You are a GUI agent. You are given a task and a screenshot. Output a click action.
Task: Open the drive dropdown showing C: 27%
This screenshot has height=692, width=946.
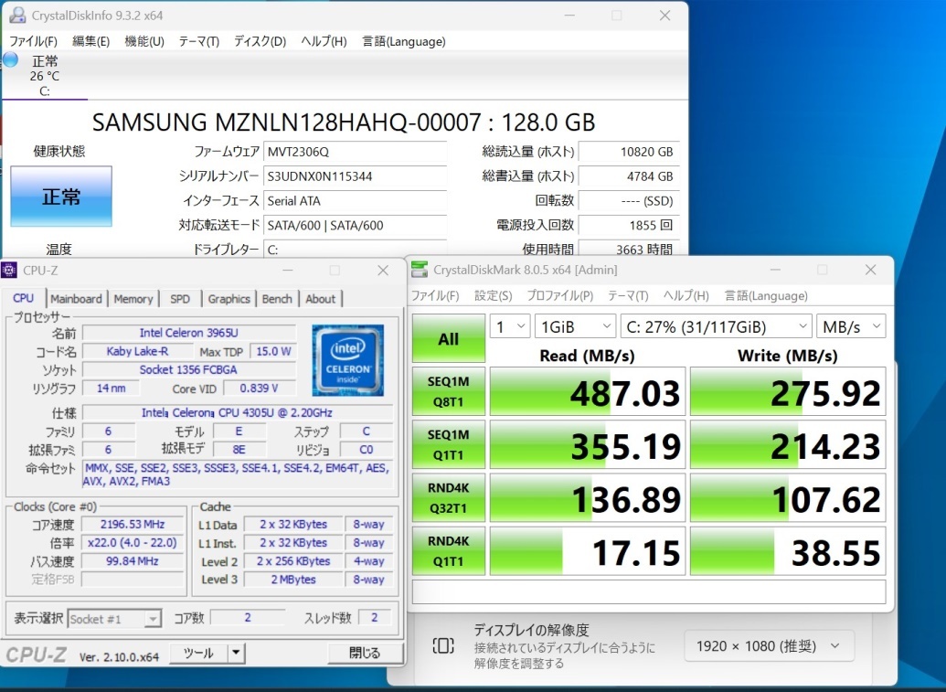click(717, 326)
